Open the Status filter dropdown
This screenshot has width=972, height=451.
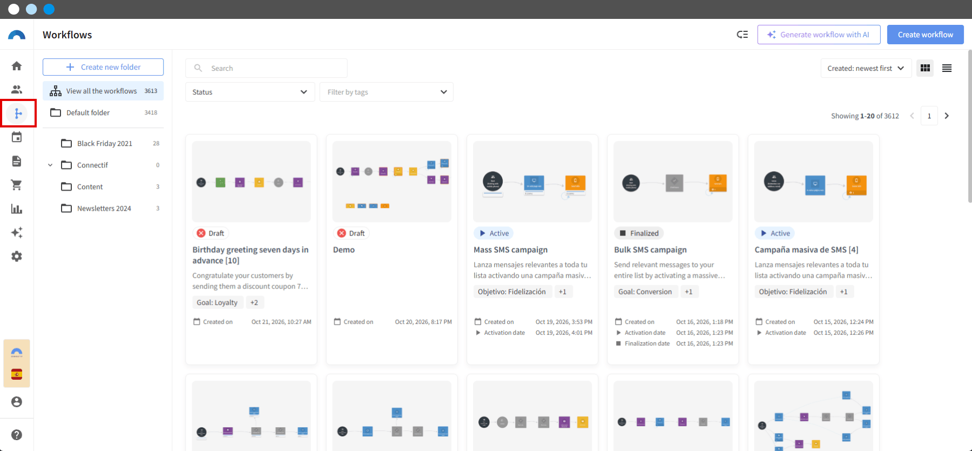[250, 92]
